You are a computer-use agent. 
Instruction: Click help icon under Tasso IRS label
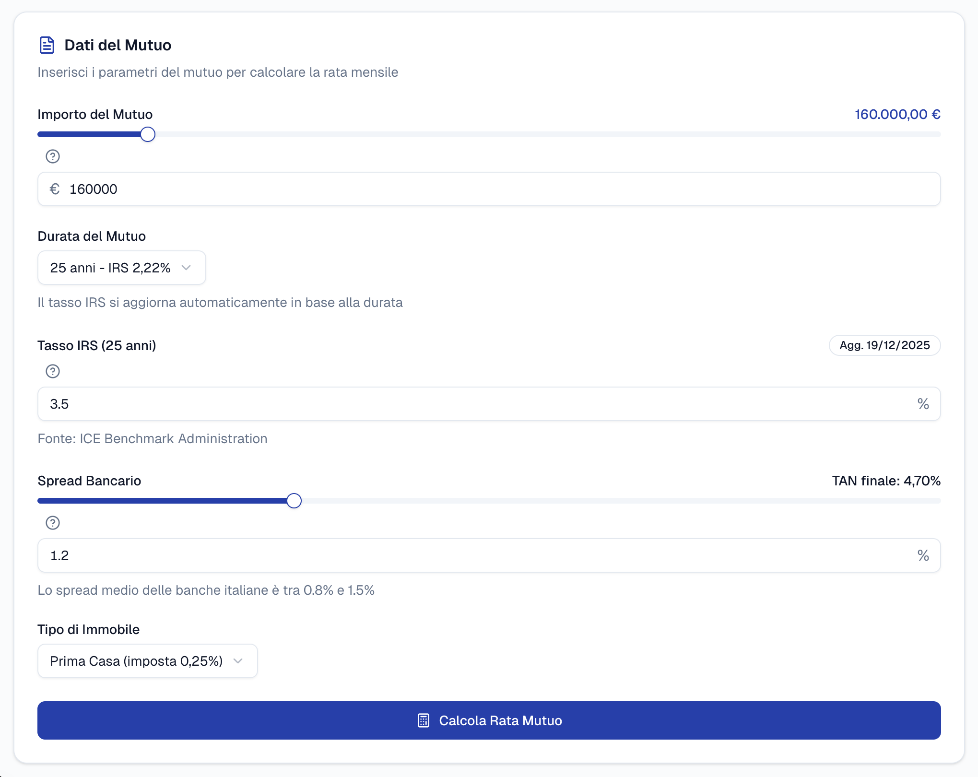[53, 371]
